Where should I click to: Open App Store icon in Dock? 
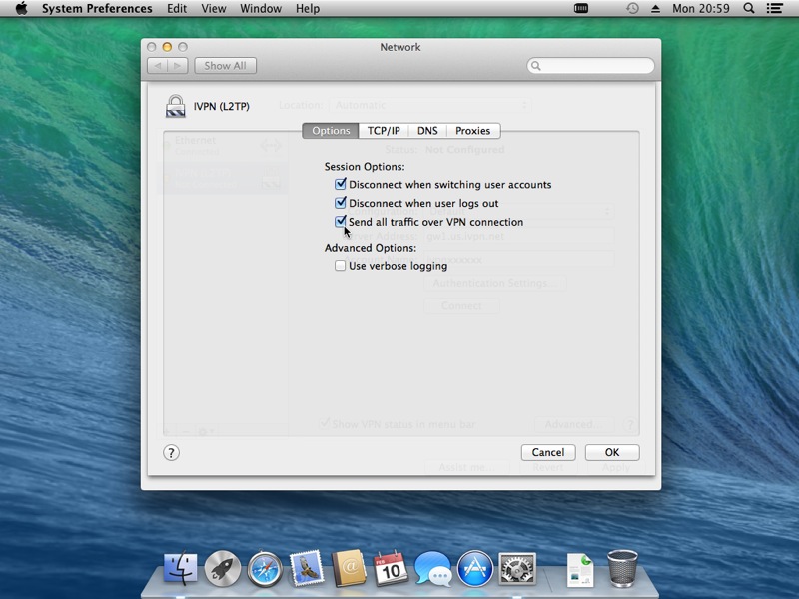[x=475, y=569]
